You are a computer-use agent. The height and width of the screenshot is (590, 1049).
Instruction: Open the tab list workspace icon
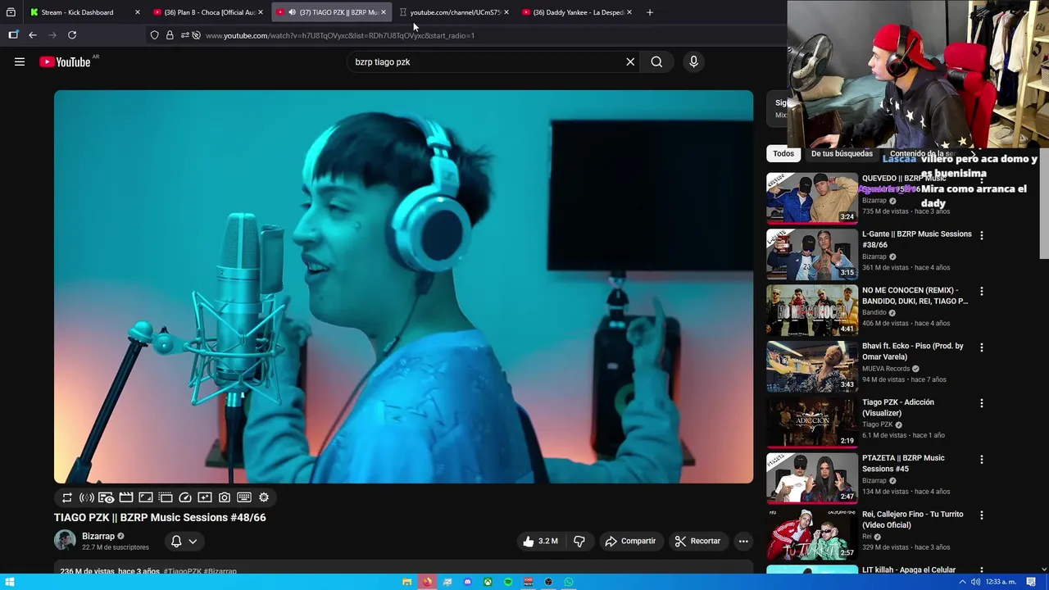[x=11, y=12]
